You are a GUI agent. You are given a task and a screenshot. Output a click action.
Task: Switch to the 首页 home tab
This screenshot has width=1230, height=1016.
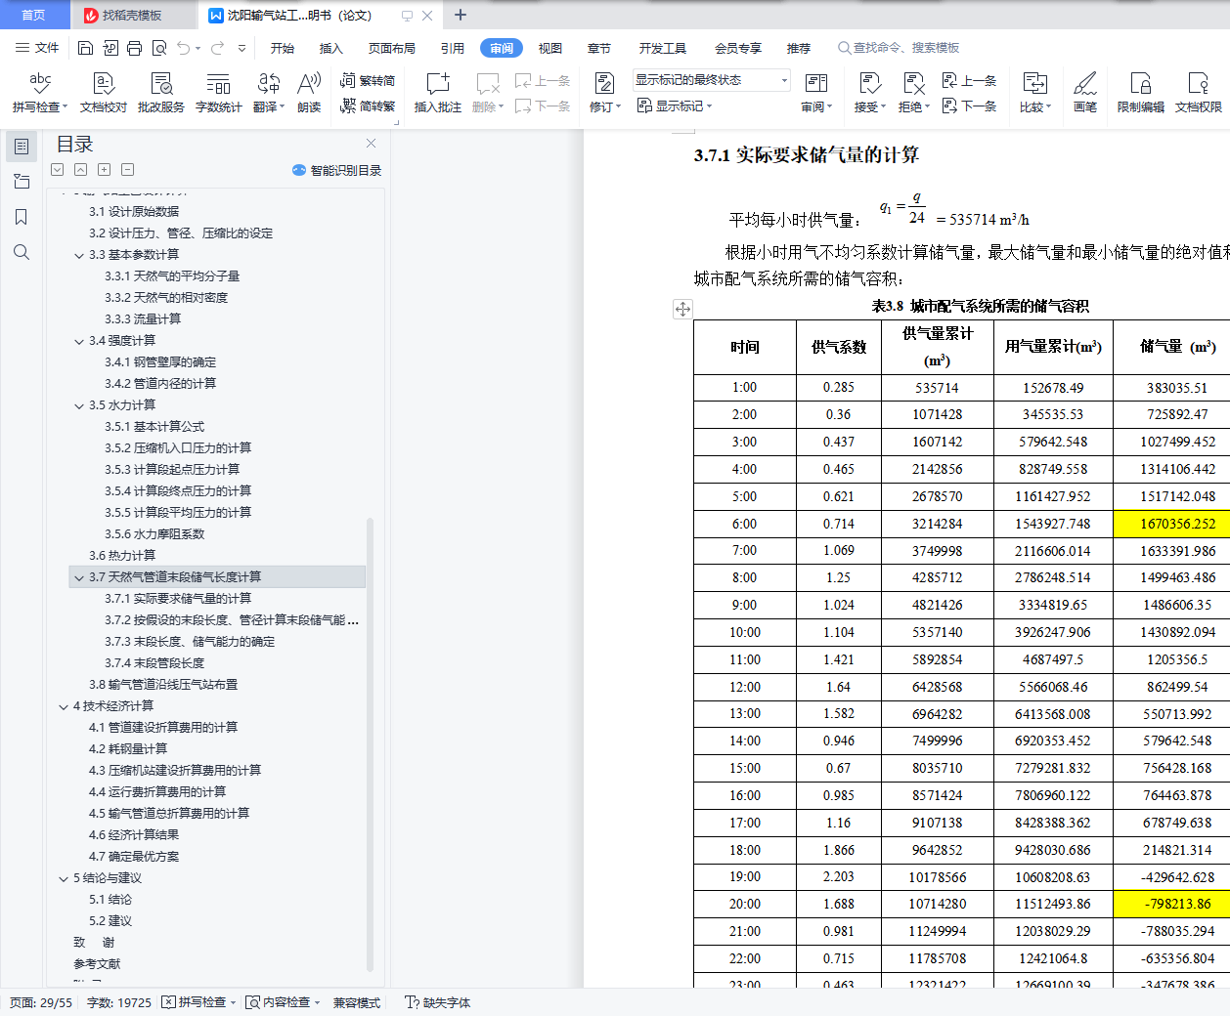[x=33, y=15]
